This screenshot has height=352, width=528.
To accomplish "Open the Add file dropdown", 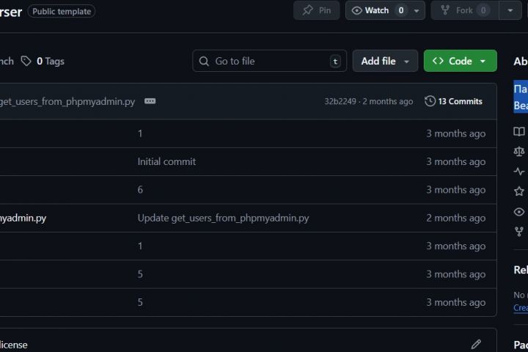I will (385, 61).
